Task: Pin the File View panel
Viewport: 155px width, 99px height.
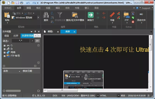Action: 35,31
